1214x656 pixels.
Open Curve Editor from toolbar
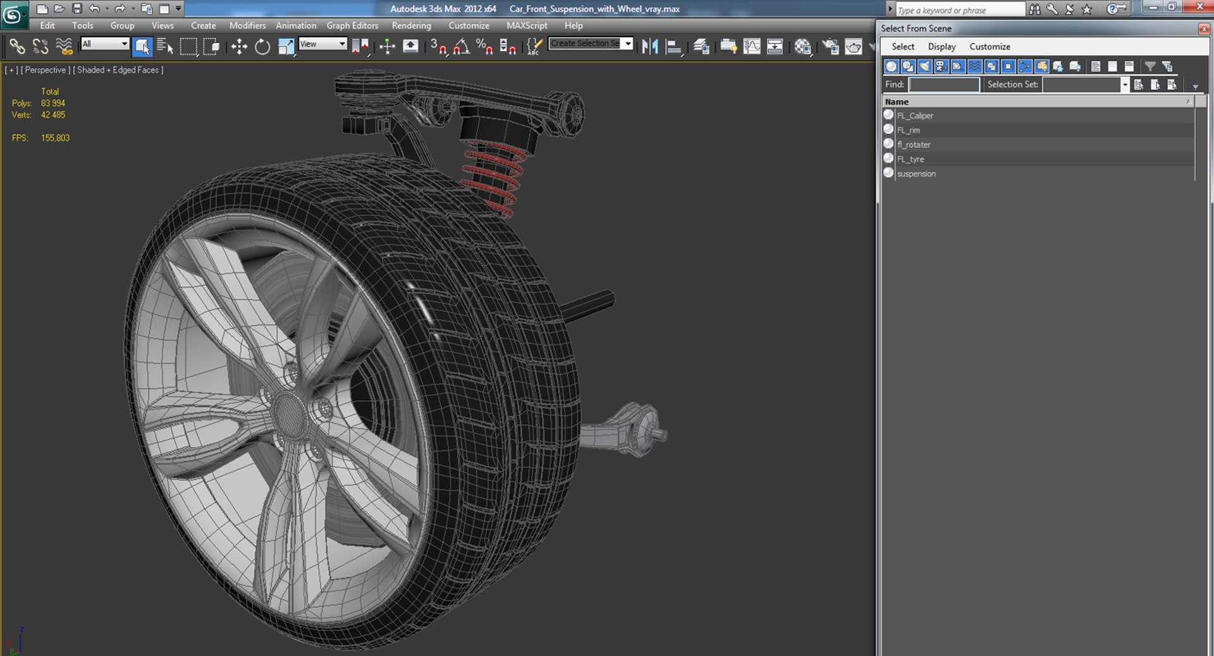[752, 46]
